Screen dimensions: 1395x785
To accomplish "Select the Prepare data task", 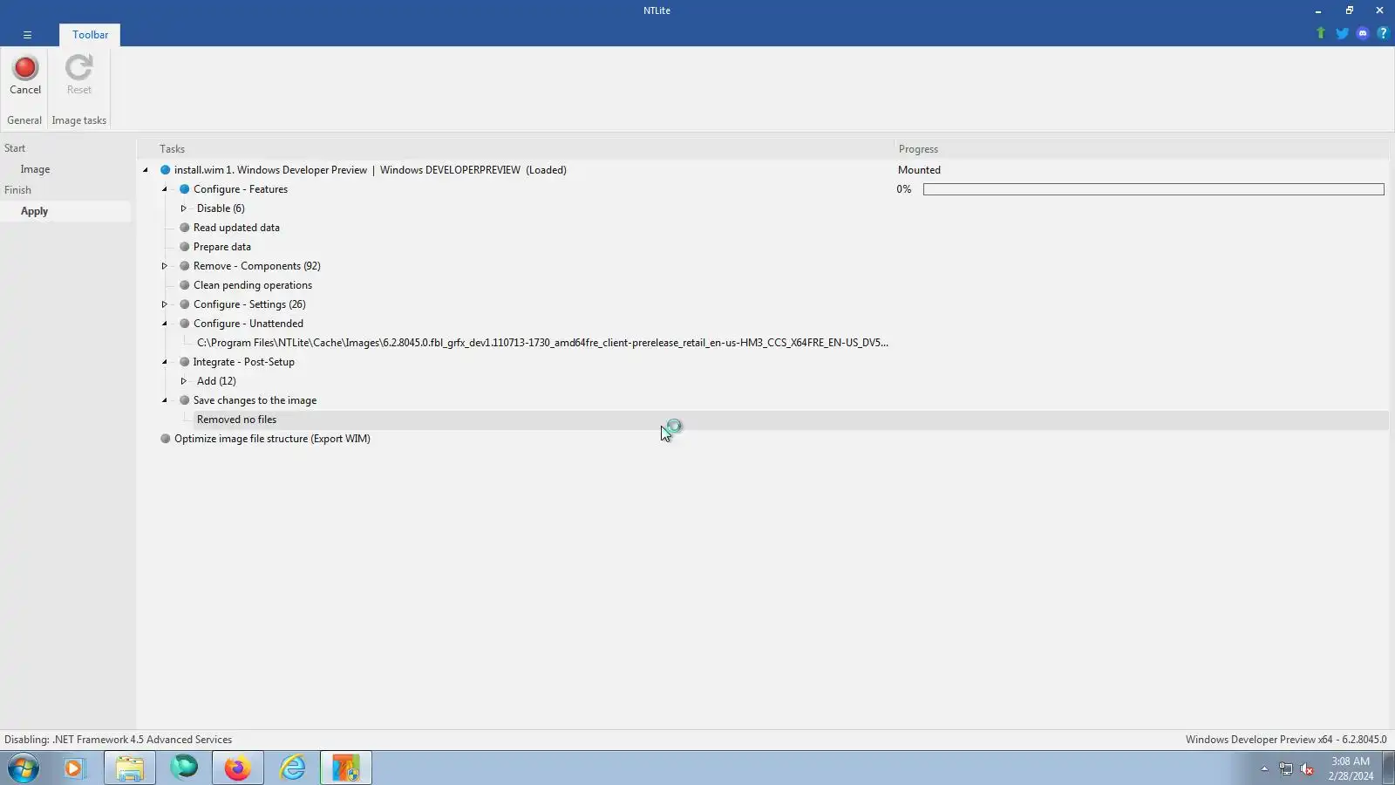I will click(x=222, y=247).
